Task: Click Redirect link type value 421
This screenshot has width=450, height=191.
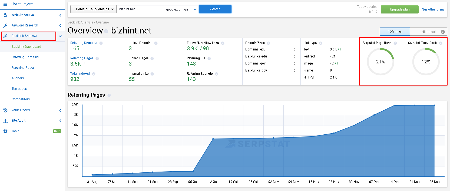Action: point(333,56)
